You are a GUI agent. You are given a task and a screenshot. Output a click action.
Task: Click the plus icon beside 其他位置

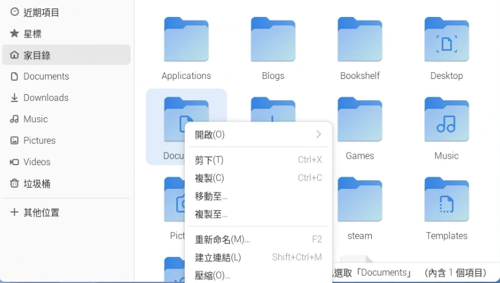(x=15, y=212)
